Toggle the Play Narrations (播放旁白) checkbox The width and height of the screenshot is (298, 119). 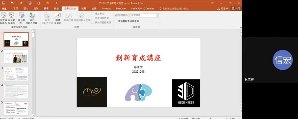[x=93, y=14]
